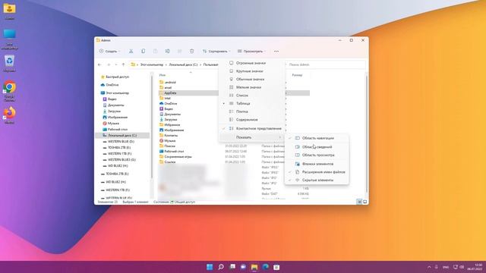
Task: Toggle Область просмотра pane
Action: point(317,155)
